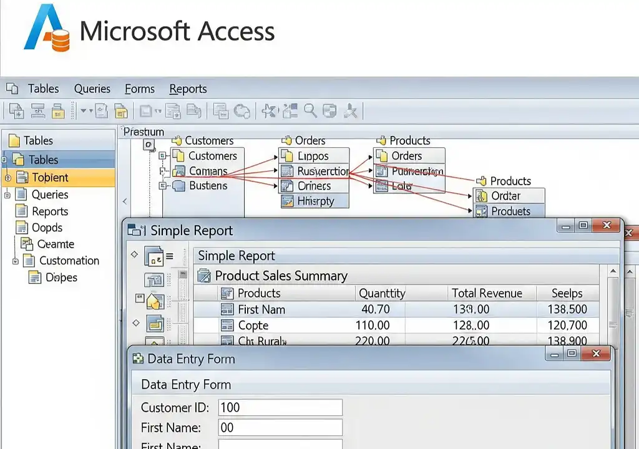The width and height of the screenshot is (639, 449).
Task: Select Hhisrpty in the Orders relationship box
Action: tap(315, 201)
